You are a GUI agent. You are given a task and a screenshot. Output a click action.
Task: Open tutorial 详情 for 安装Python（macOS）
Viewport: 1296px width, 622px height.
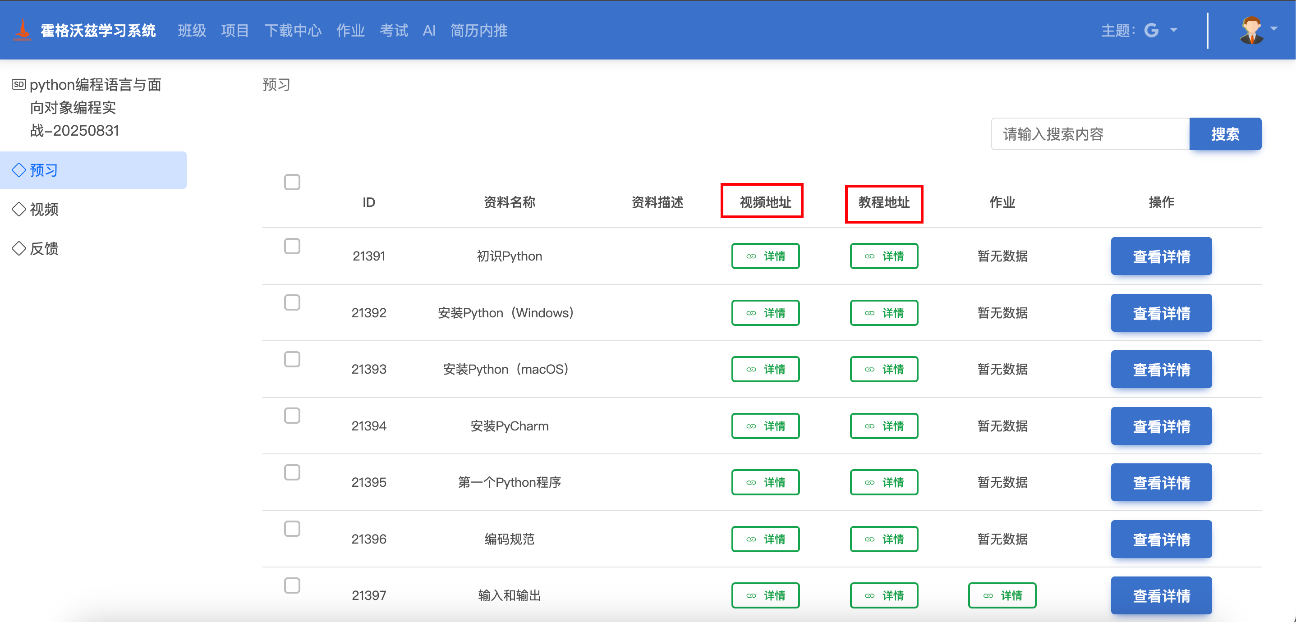click(x=884, y=369)
